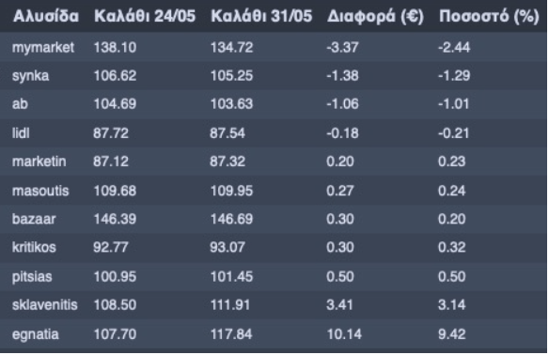549x355 pixels.
Task: Select the masoutis row name
Action: (x=40, y=191)
